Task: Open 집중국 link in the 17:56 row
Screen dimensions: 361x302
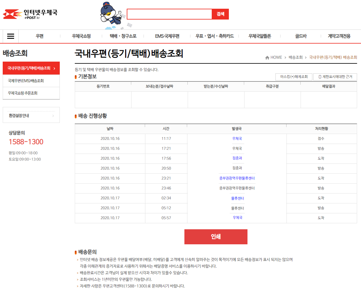Action: 237,158
